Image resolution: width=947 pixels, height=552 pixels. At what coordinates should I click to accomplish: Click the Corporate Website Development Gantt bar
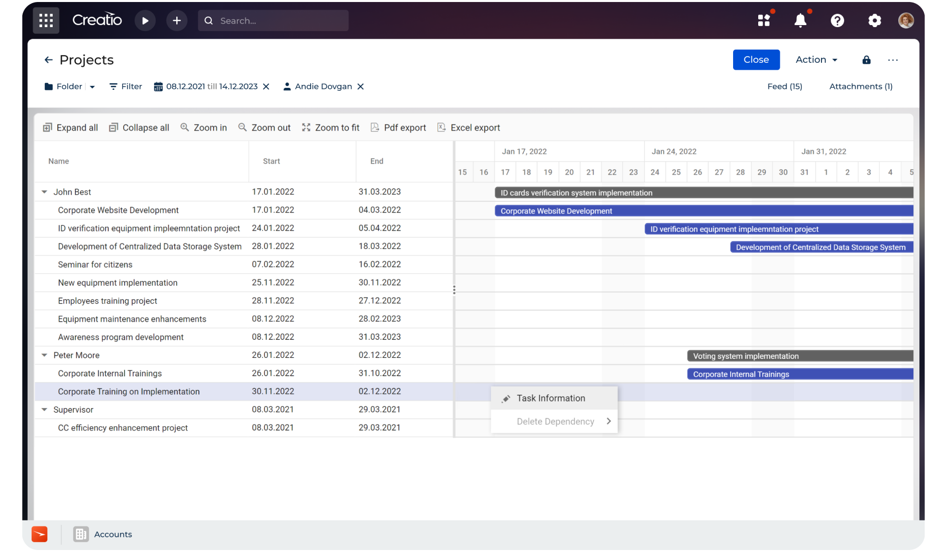(x=703, y=211)
